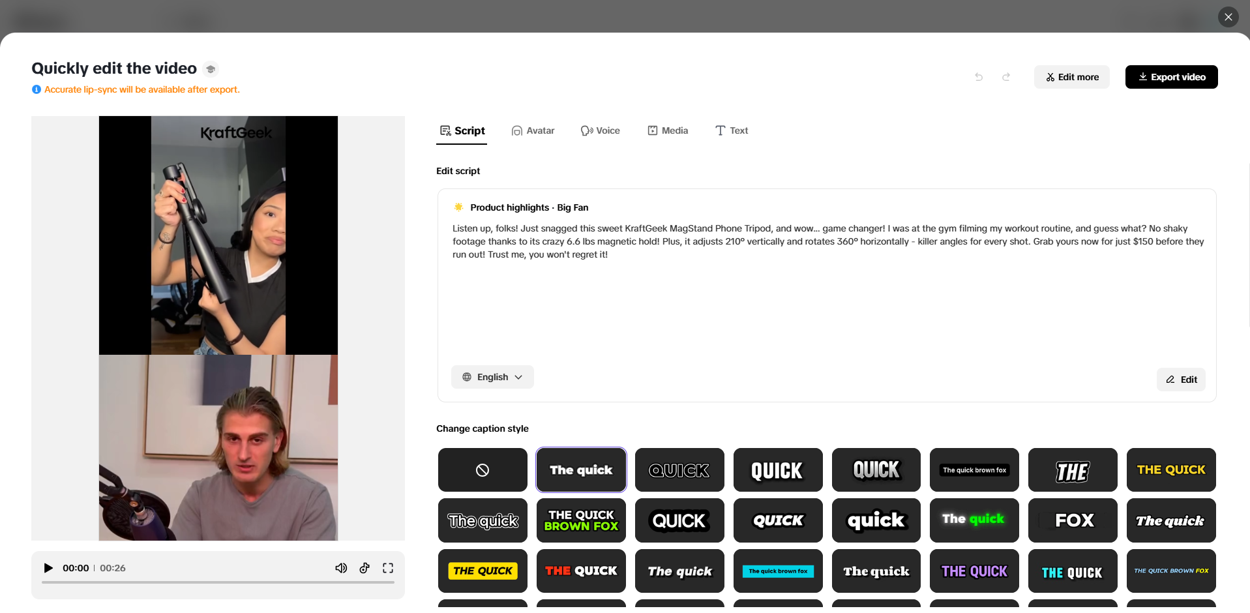
Task: Click the Export video button
Action: pyautogui.click(x=1170, y=76)
